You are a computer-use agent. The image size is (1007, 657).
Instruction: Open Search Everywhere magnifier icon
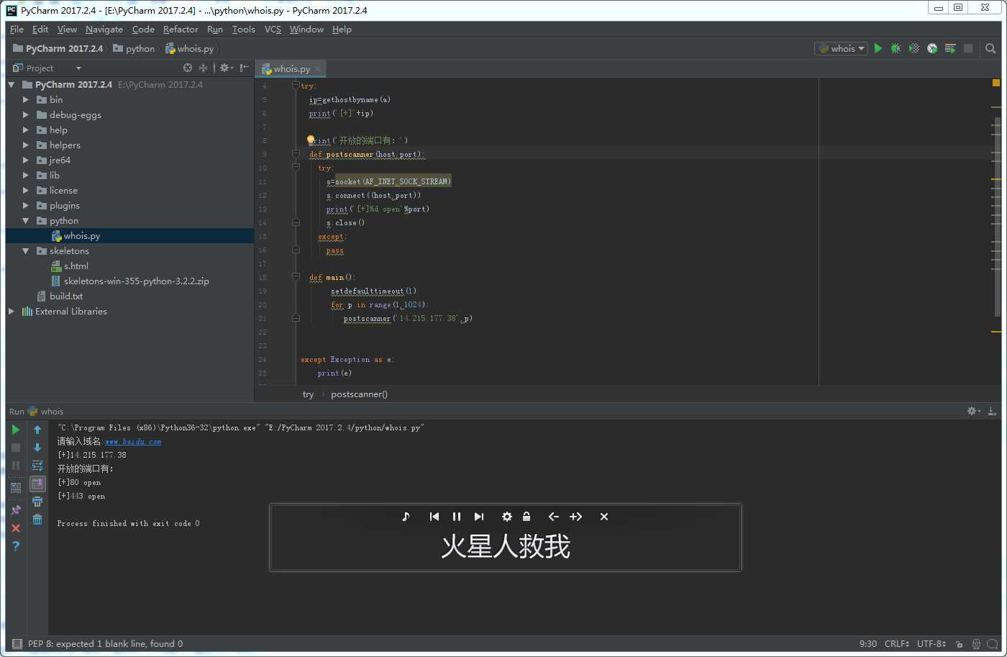[x=990, y=48]
